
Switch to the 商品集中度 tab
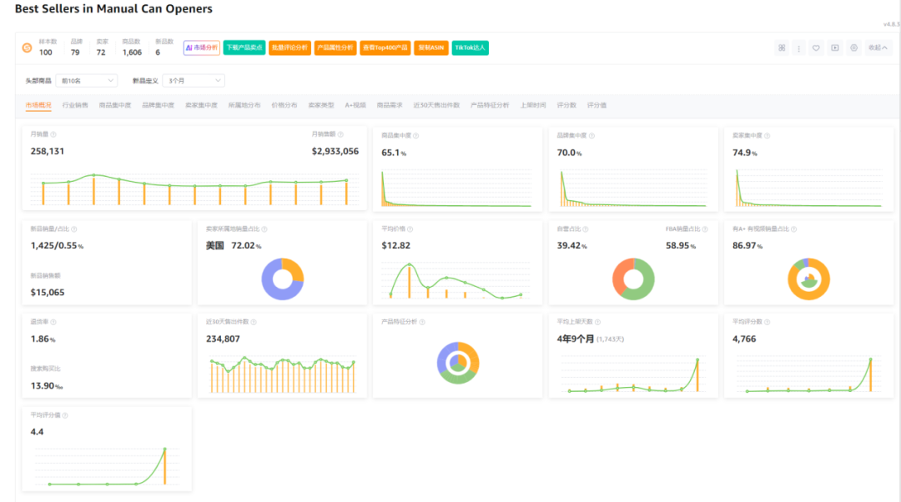(115, 105)
